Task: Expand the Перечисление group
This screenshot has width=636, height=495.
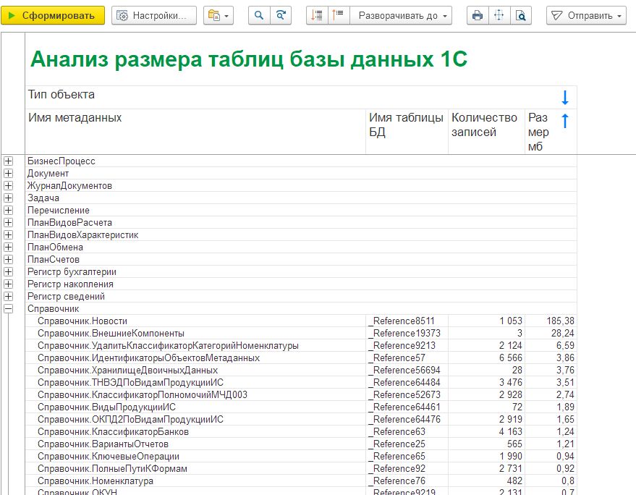Action: pos(8,210)
